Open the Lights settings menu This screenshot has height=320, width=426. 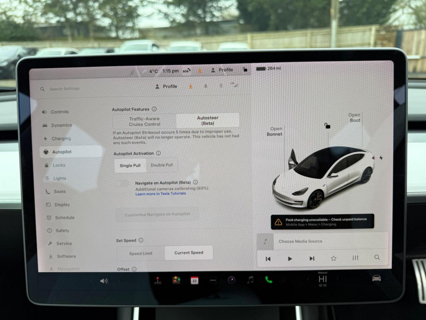[x=56, y=178]
